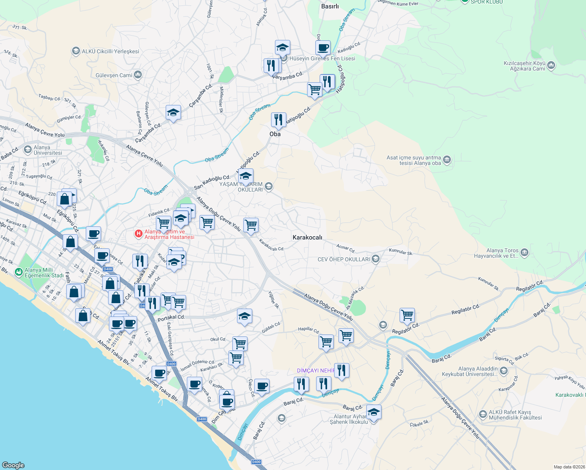586x470 pixels.
Task: Open the Asat içme suyu arıtma tesisi marker
Action: coord(448,160)
